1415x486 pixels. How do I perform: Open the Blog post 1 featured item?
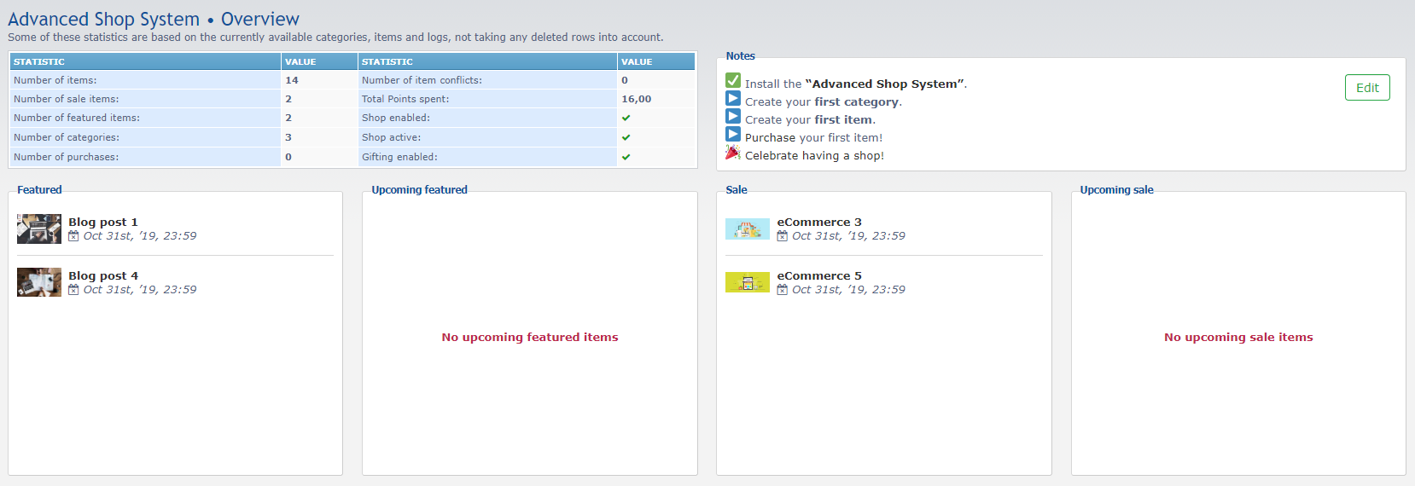102,222
